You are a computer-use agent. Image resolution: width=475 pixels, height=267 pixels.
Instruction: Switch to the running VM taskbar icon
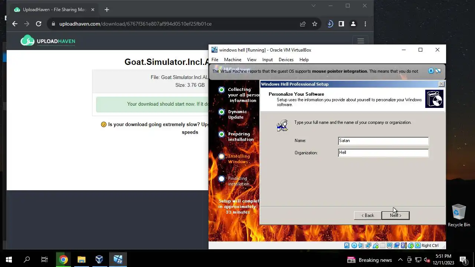[x=118, y=260]
